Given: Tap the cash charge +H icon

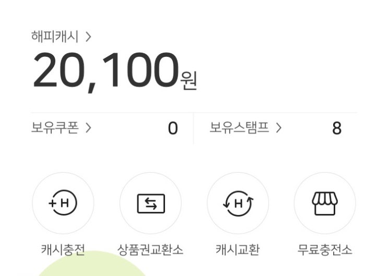Looking at the screenshot, I should tap(63, 203).
